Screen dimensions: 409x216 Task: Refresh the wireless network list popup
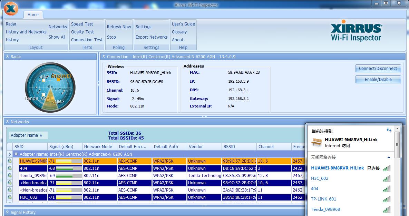pos(389,130)
